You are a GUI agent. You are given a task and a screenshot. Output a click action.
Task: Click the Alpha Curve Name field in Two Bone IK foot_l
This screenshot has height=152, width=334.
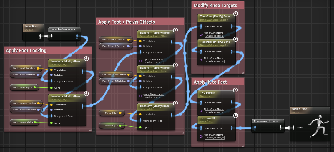tap(214, 112)
